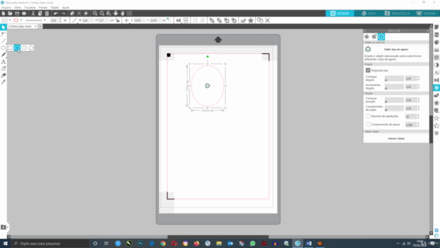Click Liberar cópias button

[396, 138]
